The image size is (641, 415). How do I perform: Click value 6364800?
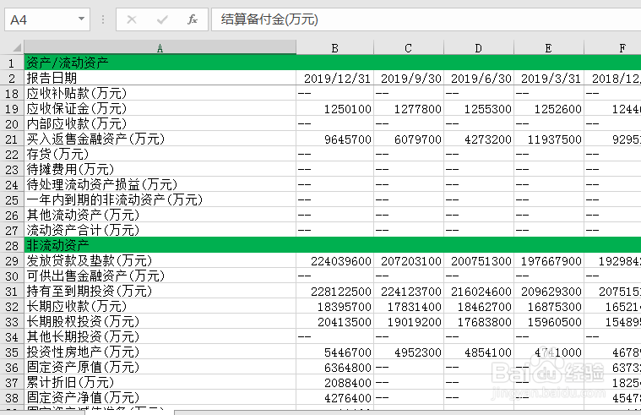[334, 367]
